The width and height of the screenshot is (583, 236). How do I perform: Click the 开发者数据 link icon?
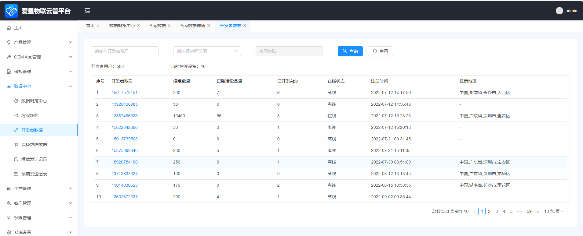pos(16,130)
